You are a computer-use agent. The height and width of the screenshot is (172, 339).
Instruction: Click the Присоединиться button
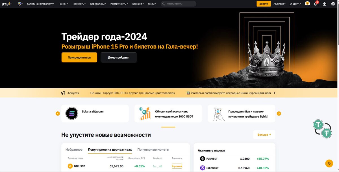coord(79,57)
